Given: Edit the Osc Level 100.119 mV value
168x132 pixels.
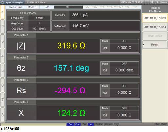Looking at the screenshot, I should coord(39,29).
